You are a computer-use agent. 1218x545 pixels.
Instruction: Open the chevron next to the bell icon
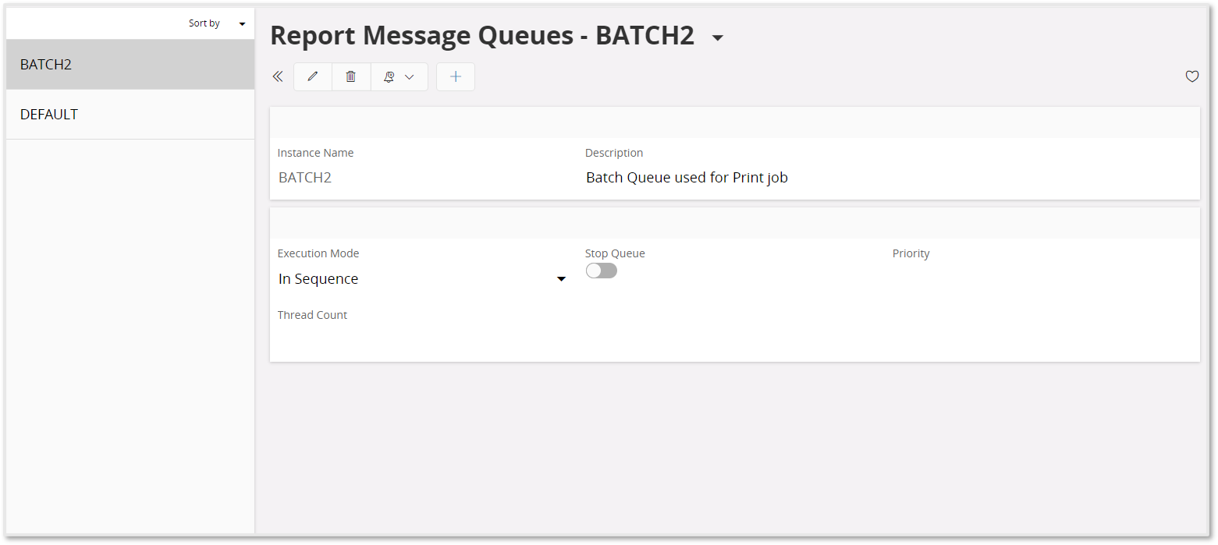pyautogui.click(x=410, y=76)
